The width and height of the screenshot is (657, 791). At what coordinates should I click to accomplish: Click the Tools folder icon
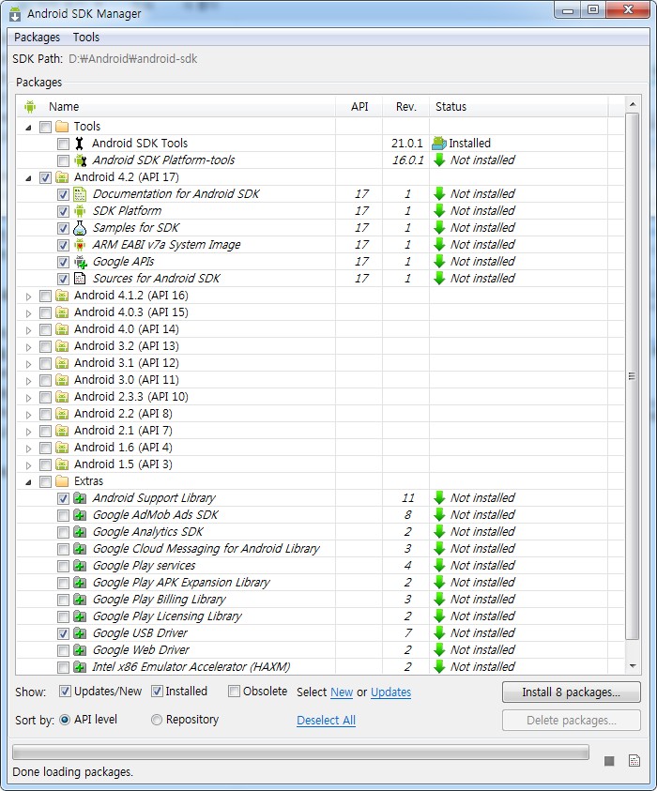point(62,127)
